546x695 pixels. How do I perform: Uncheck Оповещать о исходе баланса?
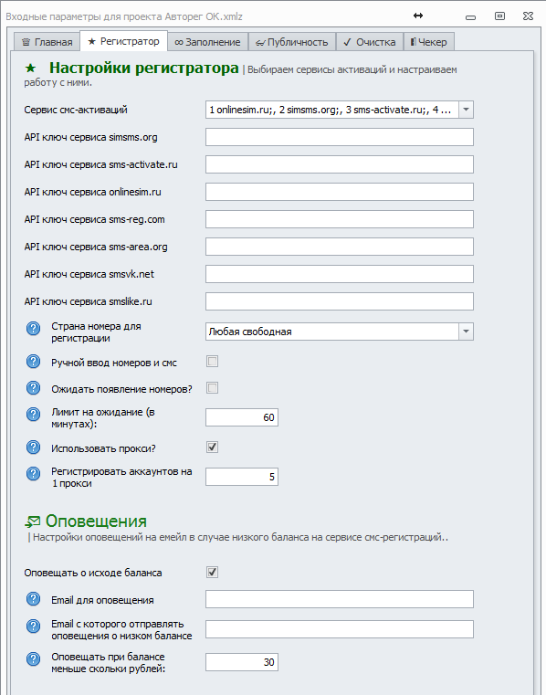tap(213, 573)
